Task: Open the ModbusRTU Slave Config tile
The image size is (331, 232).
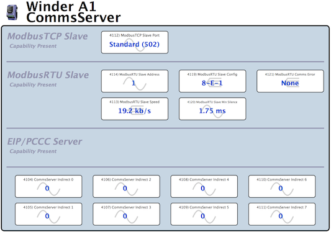Action: [x=212, y=81]
